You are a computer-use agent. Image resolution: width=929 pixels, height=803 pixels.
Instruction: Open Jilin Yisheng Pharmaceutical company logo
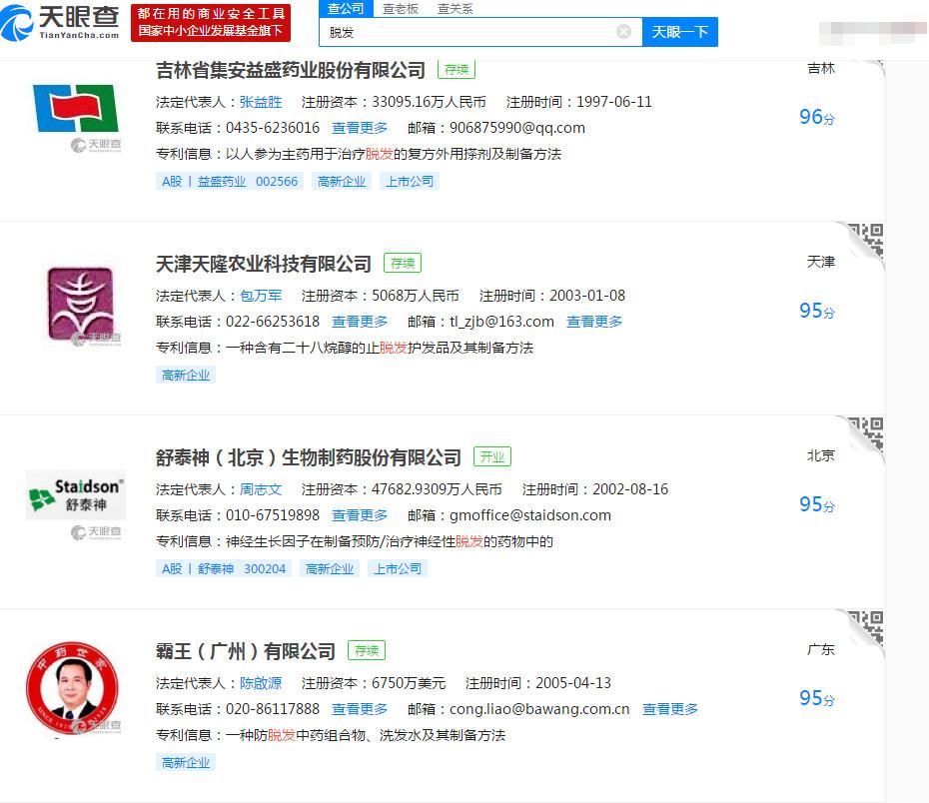(75, 109)
